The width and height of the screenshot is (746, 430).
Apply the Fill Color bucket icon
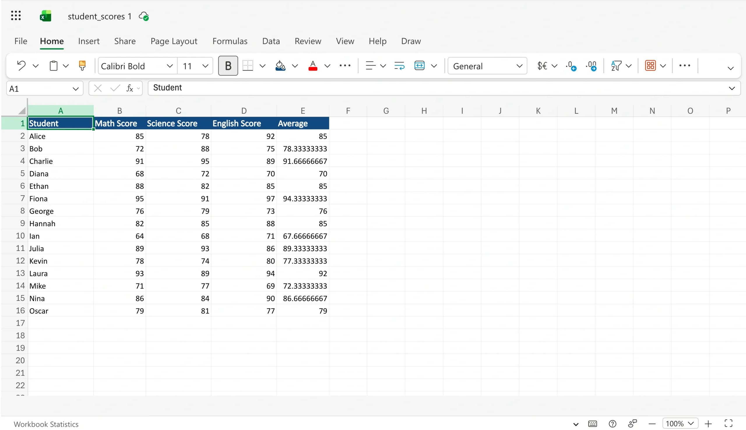click(x=280, y=66)
